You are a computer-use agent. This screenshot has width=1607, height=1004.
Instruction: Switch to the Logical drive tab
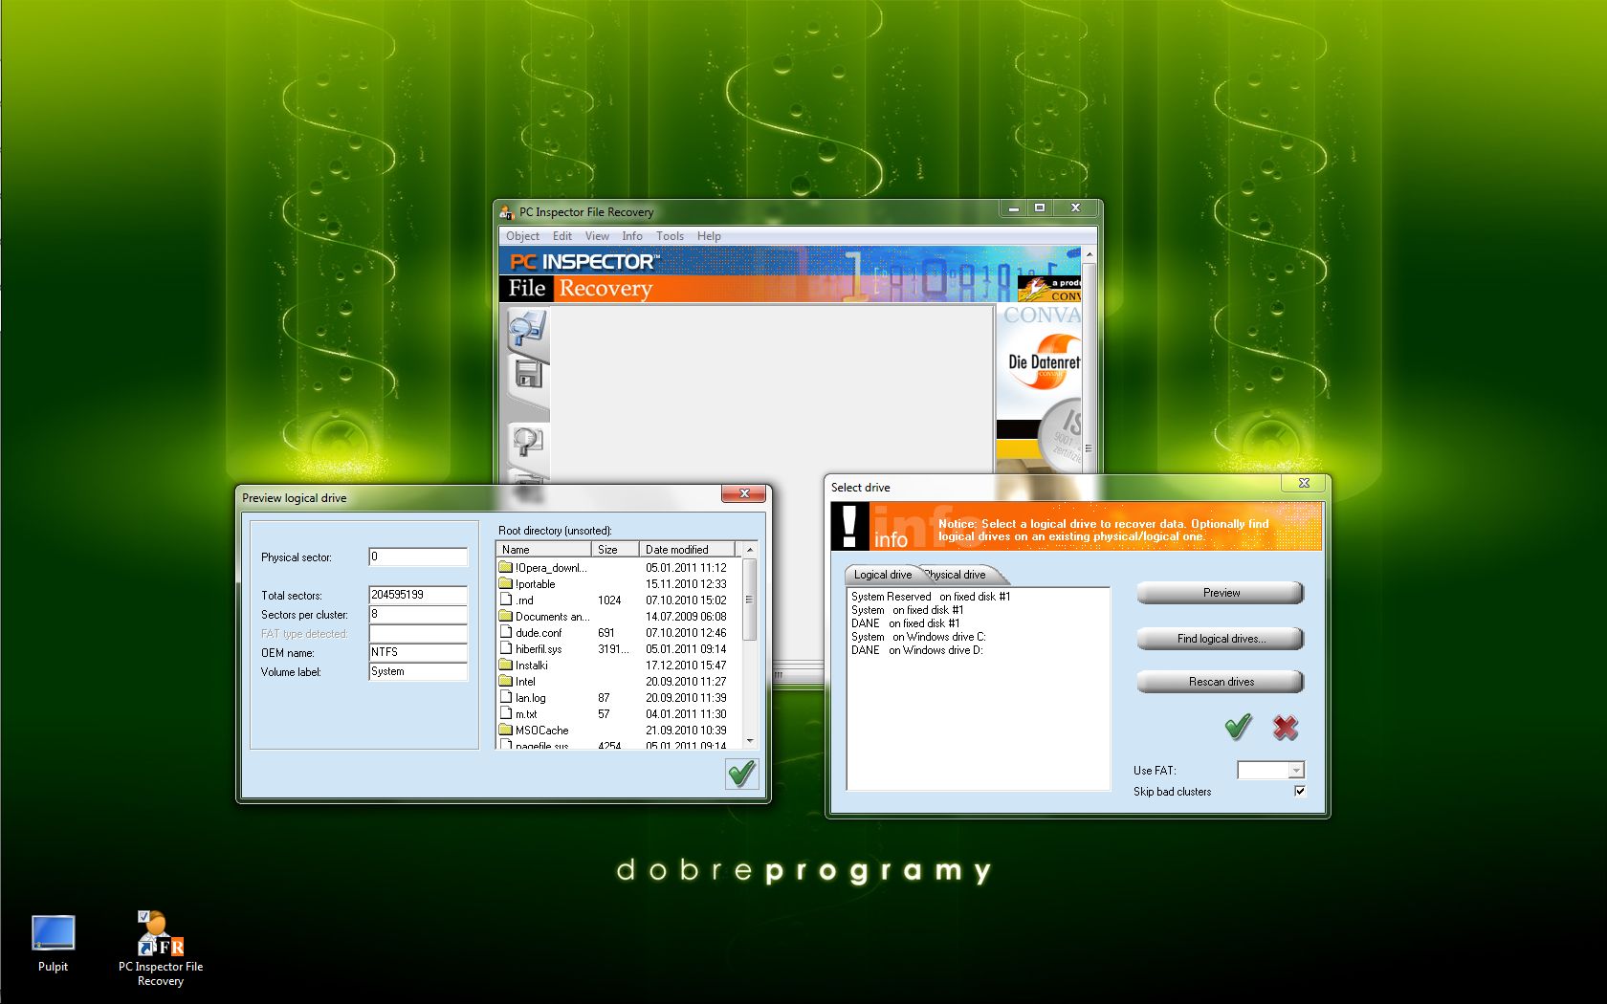pyautogui.click(x=882, y=575)
